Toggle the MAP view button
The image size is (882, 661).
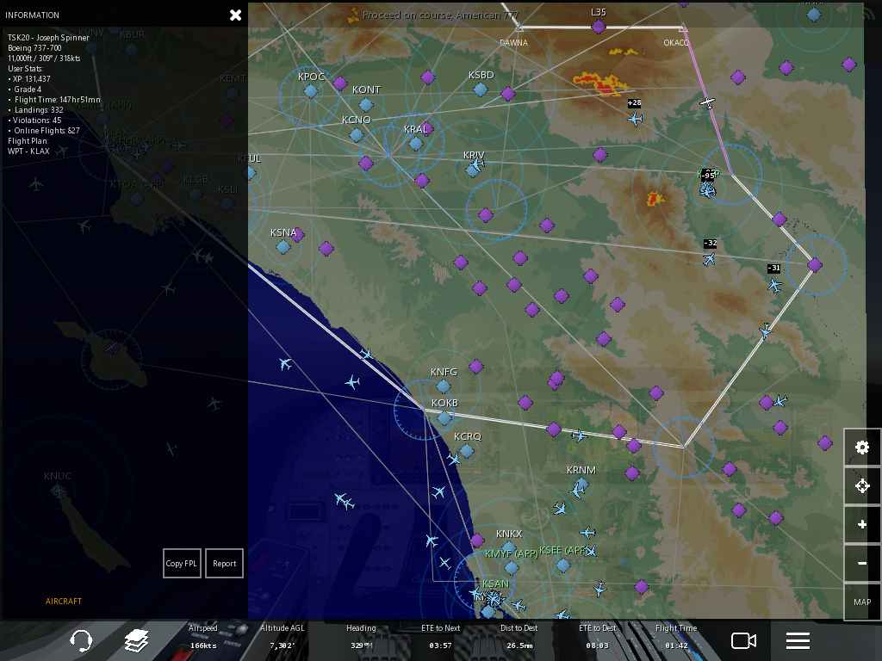pyautogui.click(x=861, y=602)
